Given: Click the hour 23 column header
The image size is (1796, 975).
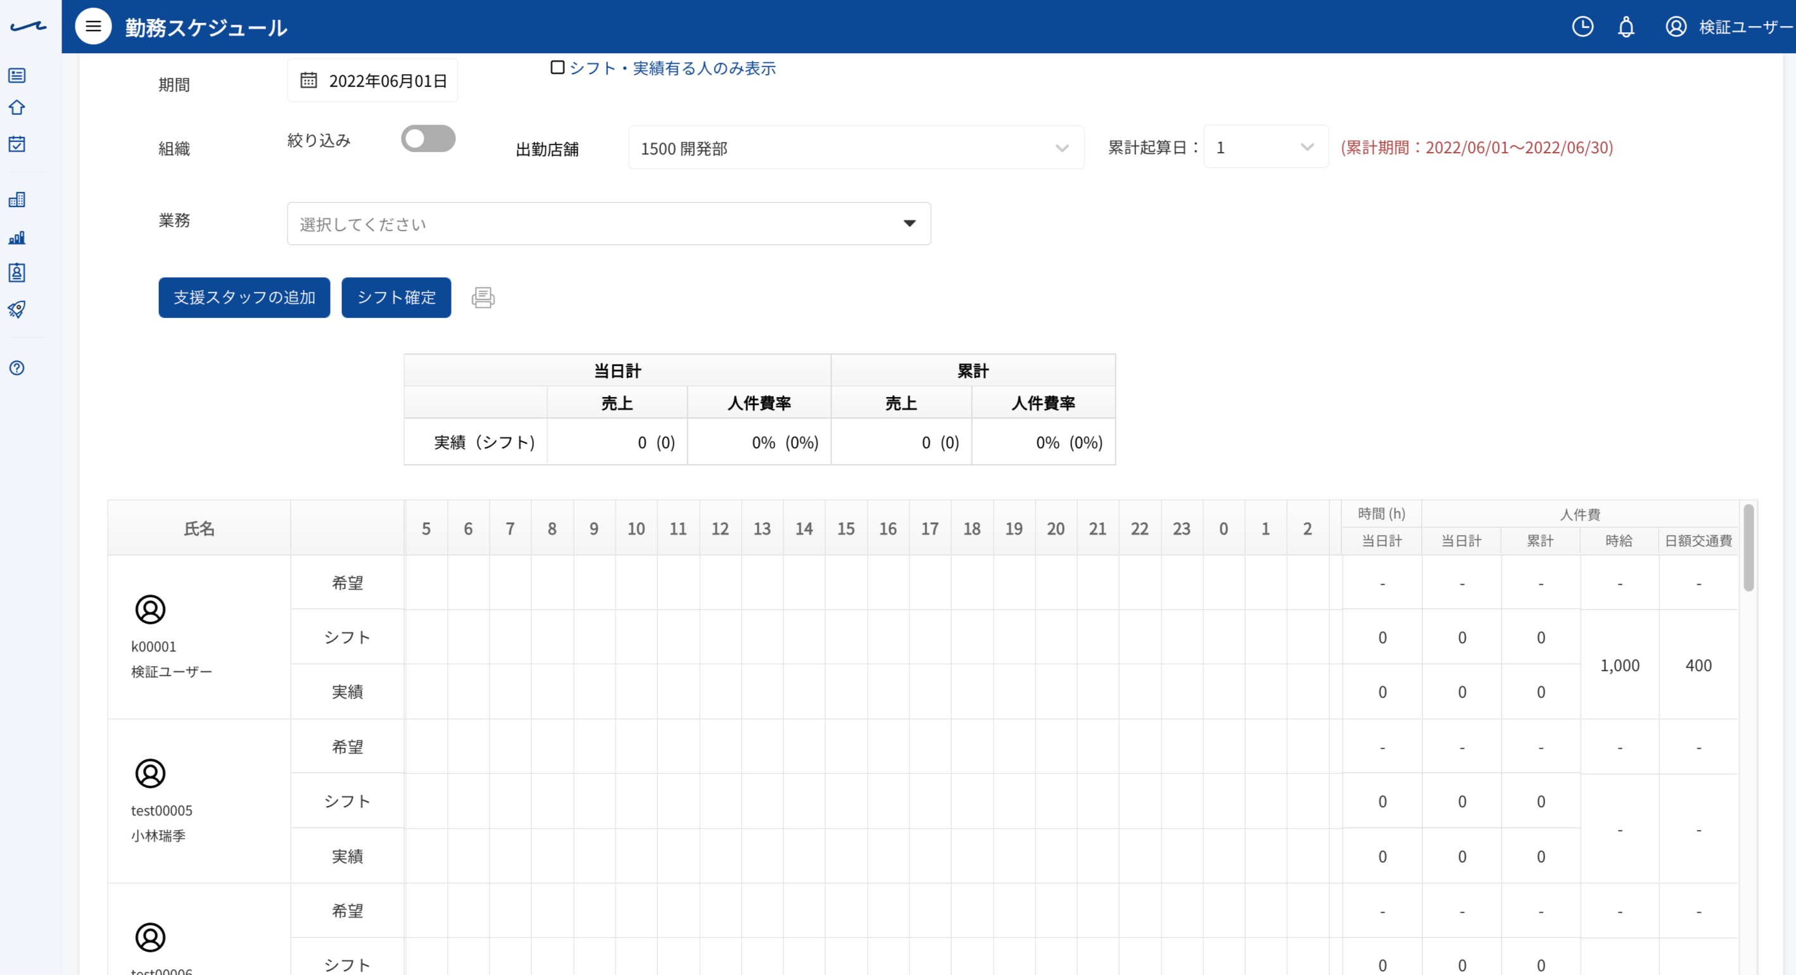Looking at the screenshot, I should click(1182, 529).
